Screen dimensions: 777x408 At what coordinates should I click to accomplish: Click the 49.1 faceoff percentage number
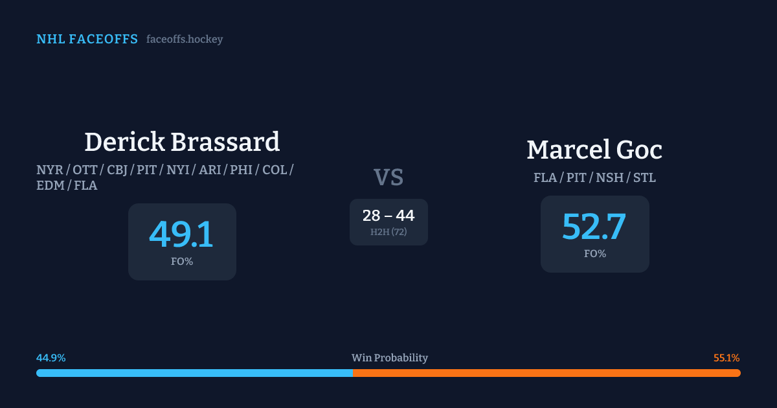[181, 234]
